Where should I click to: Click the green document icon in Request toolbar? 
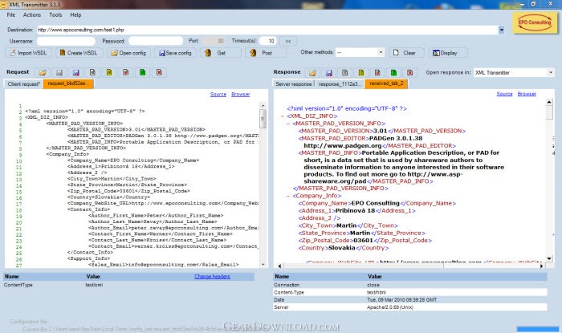point(143,72)
